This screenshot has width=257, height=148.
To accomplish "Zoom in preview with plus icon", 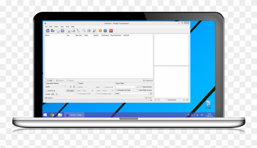I will pos(187,100).
